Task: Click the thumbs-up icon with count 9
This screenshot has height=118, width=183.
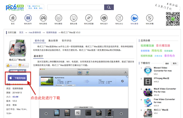Action: coord(8,65)
